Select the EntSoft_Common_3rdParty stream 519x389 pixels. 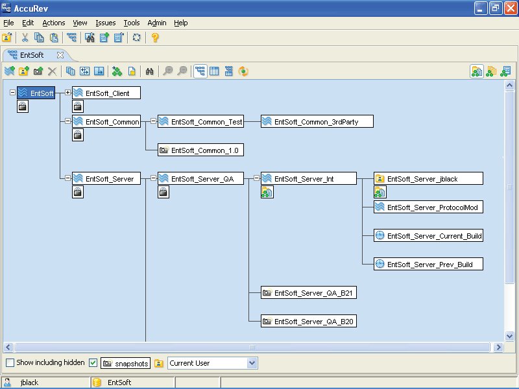(x=317, y=121)
